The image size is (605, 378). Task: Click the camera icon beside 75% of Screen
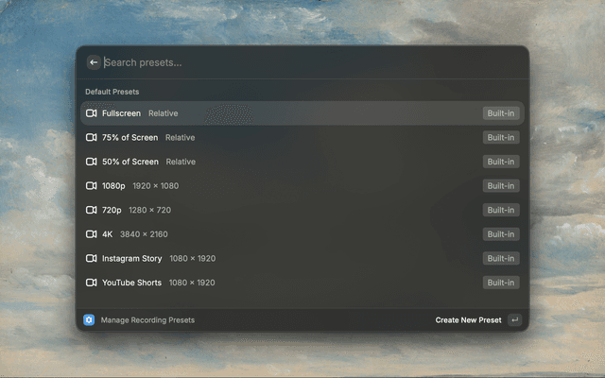[91, 137]
